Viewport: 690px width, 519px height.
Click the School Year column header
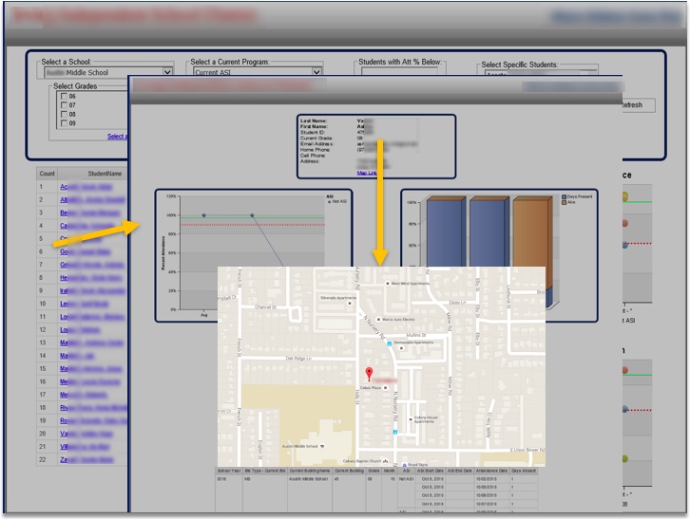[x=229, y=471]
